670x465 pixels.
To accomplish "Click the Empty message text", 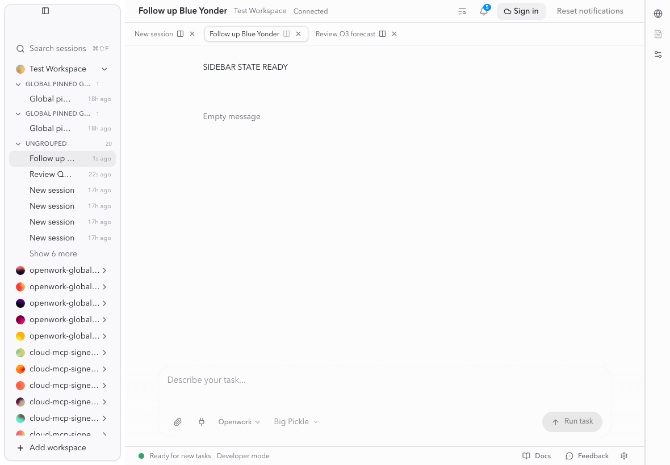I will point(232,117).
